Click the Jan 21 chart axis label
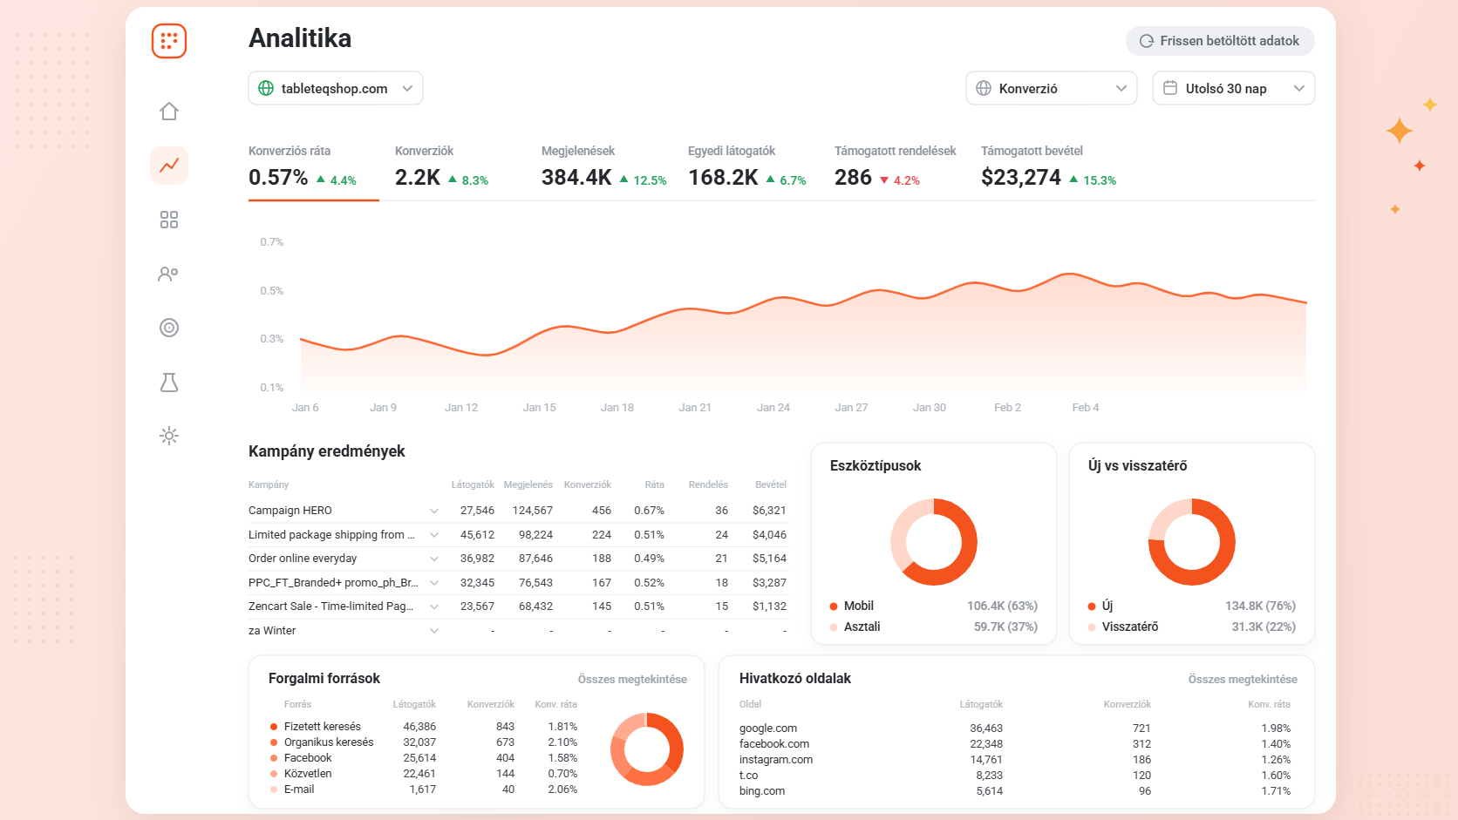 coord(695,408)
